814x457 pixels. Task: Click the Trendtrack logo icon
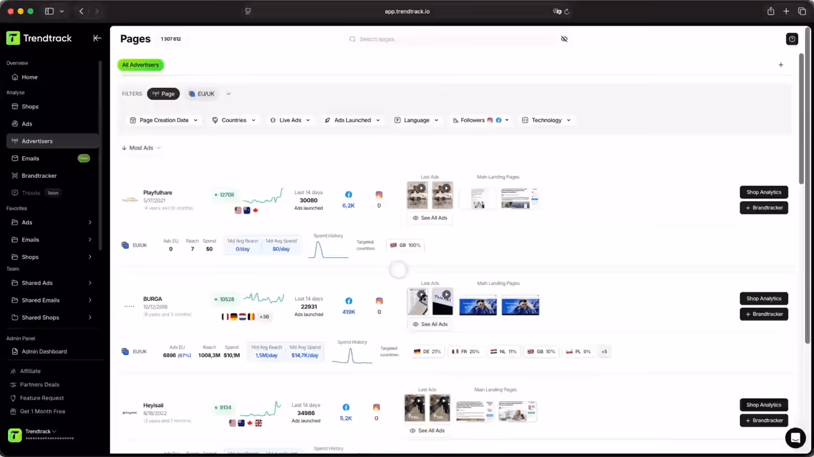[14, 38]
